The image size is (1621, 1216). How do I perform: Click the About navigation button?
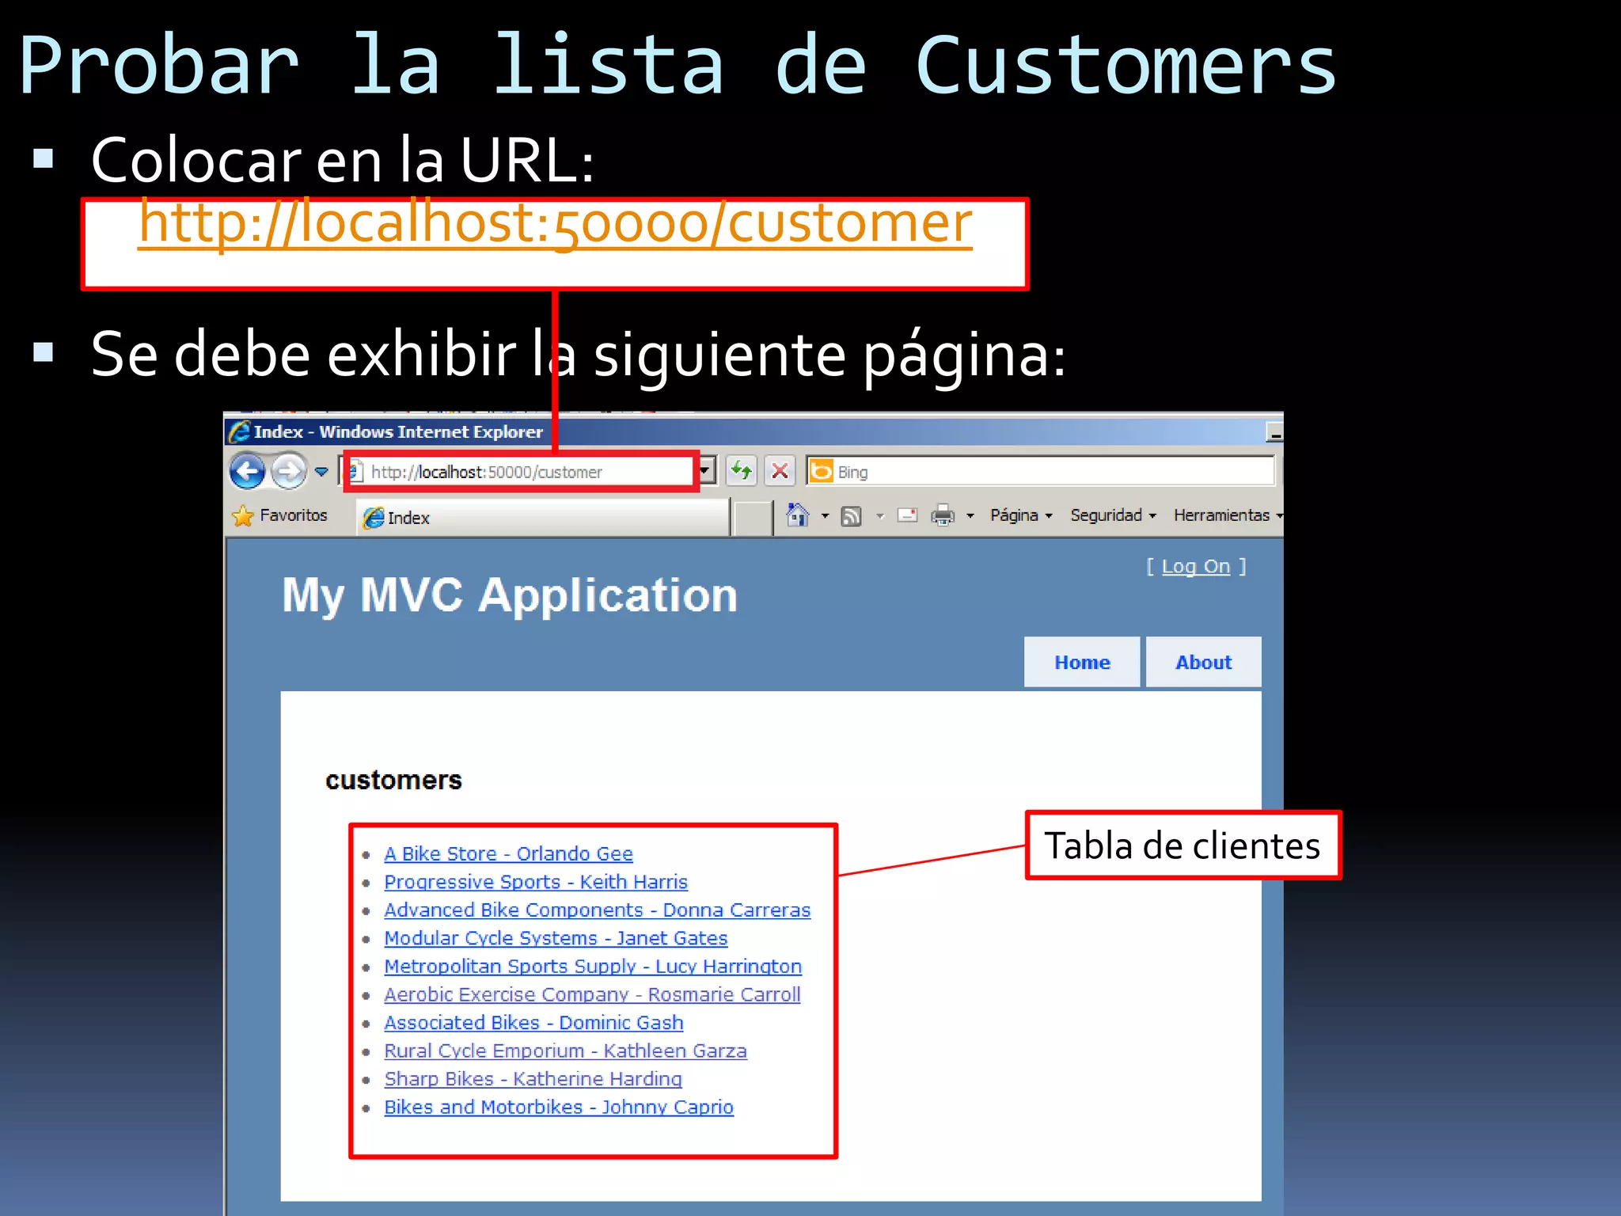1202,662
